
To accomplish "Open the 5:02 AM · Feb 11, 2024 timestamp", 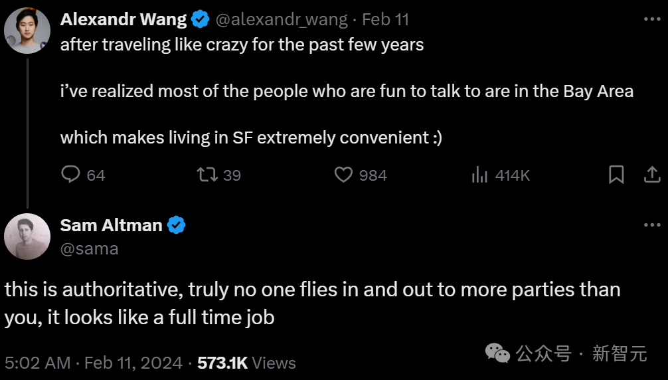I will click(94, 363).
